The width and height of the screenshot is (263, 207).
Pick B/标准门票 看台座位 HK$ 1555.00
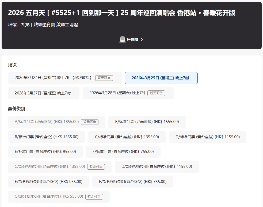tap(47, 137)
